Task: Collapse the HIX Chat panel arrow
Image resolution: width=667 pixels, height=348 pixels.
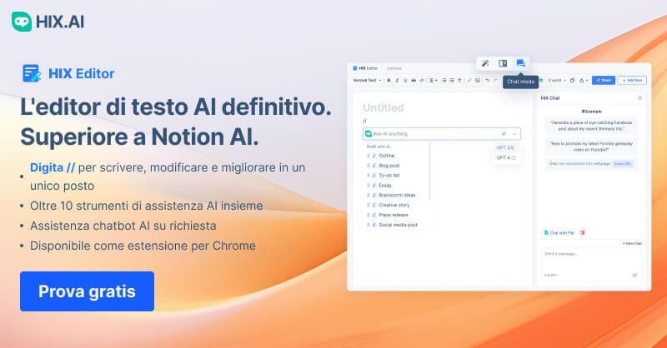Action: coord(639,98)
